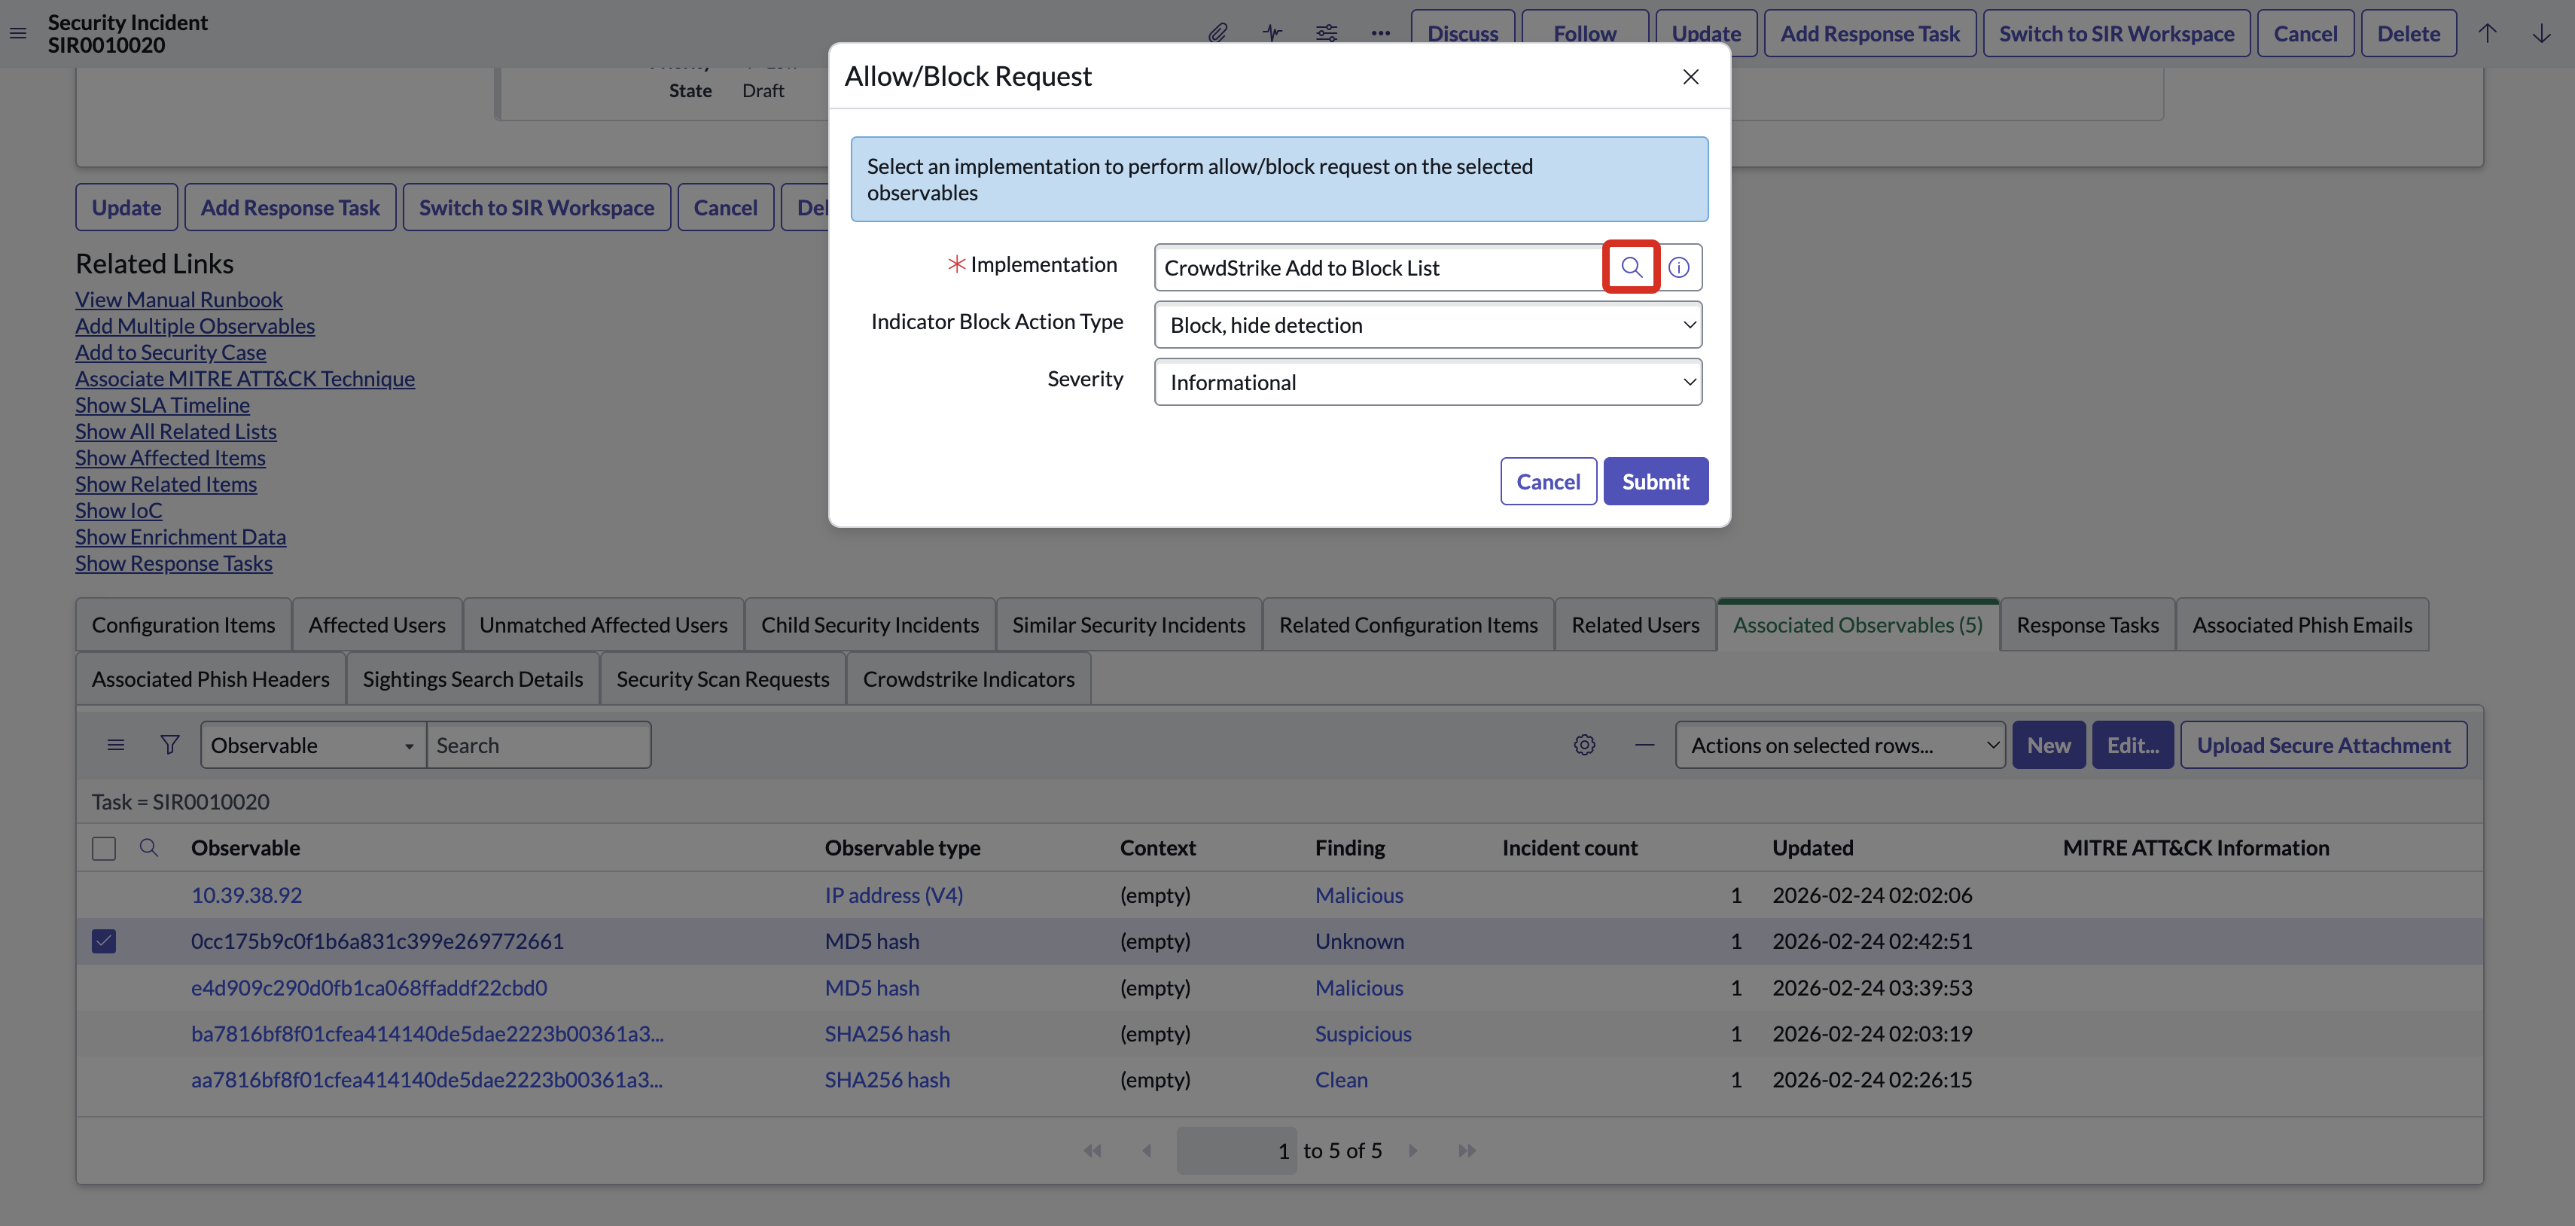This screenshot has width=2575, height=1226.
Task: Open Response Tasks tab
Action: [x=2087, y=625]
